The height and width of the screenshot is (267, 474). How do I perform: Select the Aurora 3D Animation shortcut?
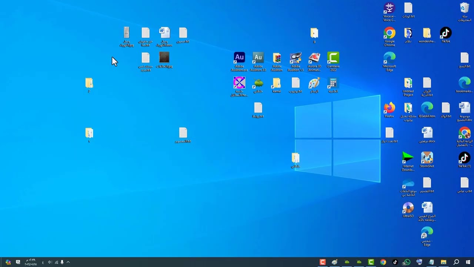(x=314, y=62)
